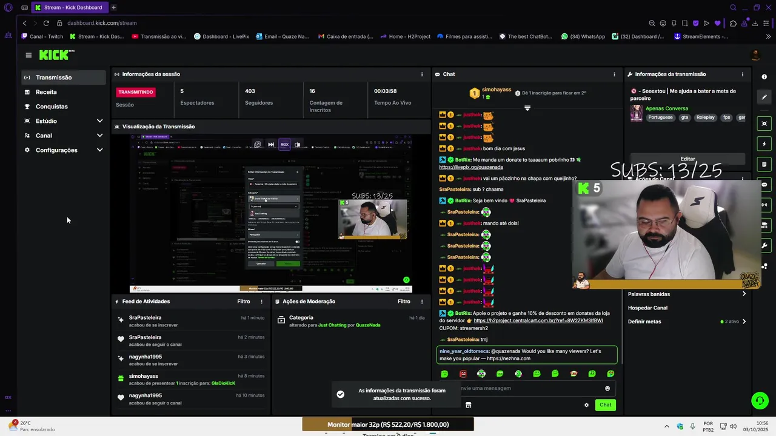Click the pencil edit icon in right sidebar
The width and height of the screenshot is (776, 436).
pyautogui.click(x=764, y=97)
